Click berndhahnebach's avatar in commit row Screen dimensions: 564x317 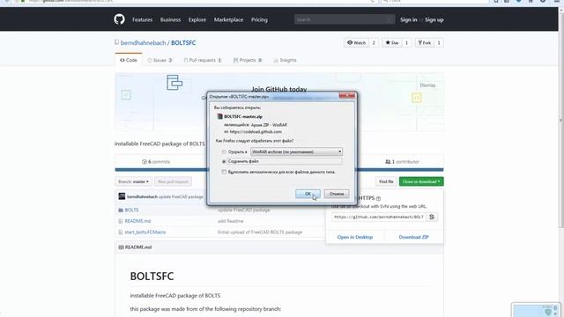pos(122,196)
